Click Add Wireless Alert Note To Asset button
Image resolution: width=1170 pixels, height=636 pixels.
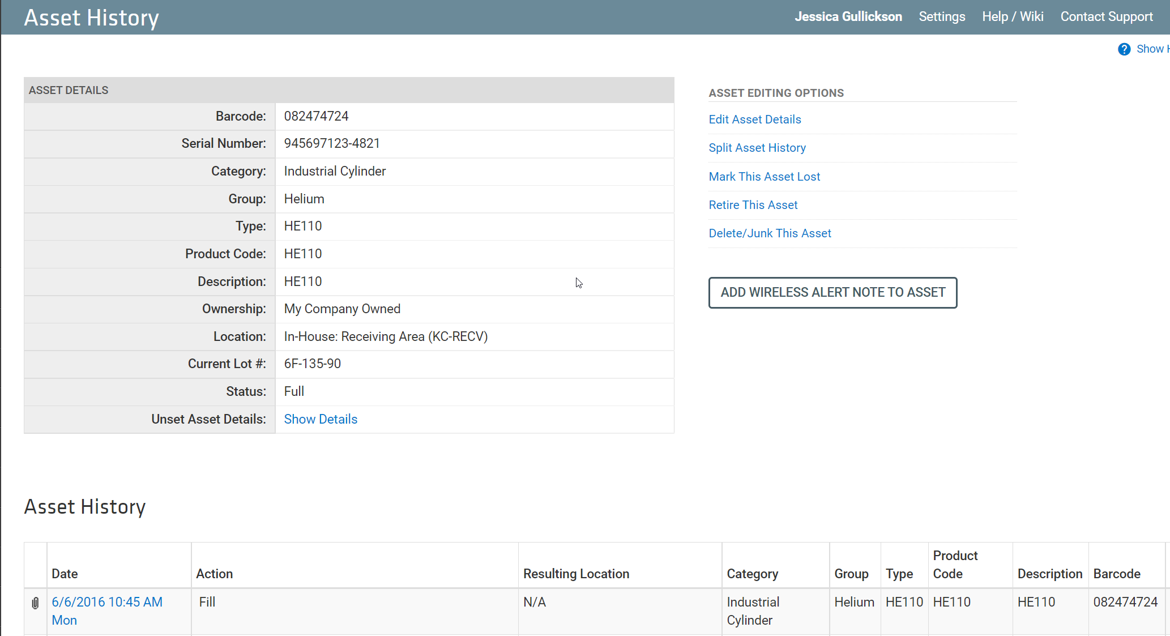pos(832,292)
